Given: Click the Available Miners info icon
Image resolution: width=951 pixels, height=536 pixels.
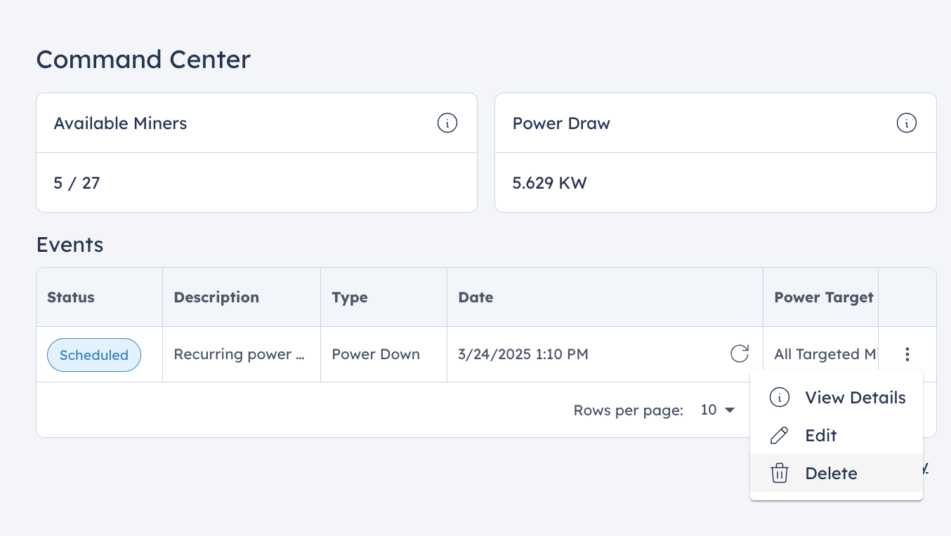Looking at the screenshot, I should [x=447, y=123].
